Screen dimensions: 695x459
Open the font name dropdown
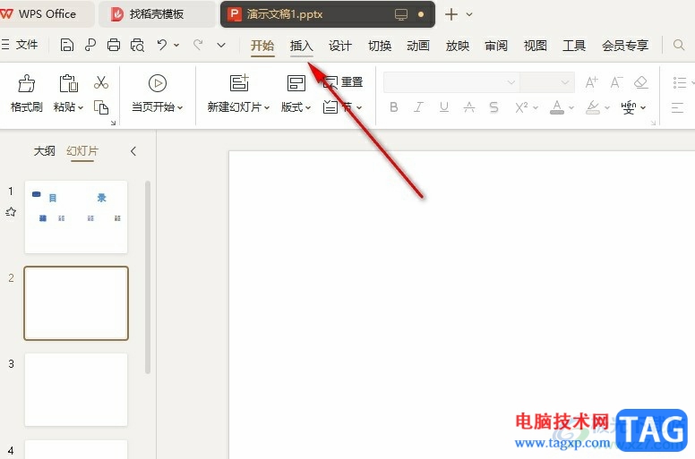[x=511, y=82]
